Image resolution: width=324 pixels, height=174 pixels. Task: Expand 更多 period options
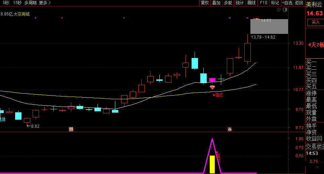coord(45,3)
